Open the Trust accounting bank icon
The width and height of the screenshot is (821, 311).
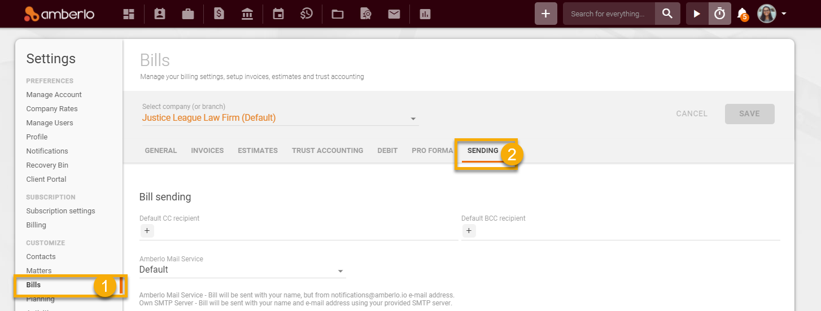[247, 14]
